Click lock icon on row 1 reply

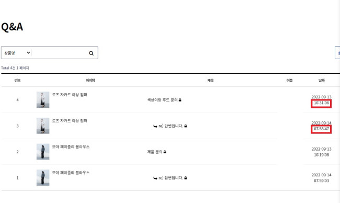pos(186,178)
